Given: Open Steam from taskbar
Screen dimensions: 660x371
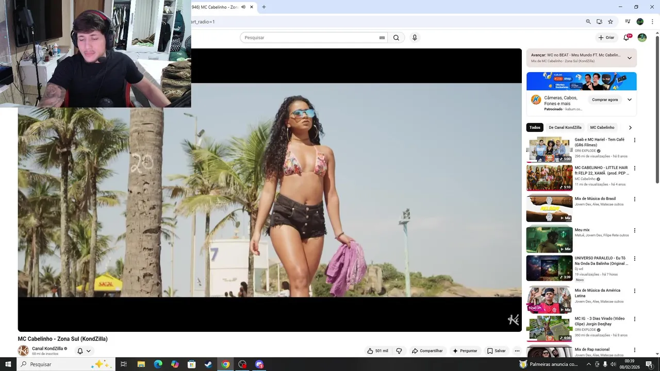Looking at the screenshot, I should [x=208, y=364].
